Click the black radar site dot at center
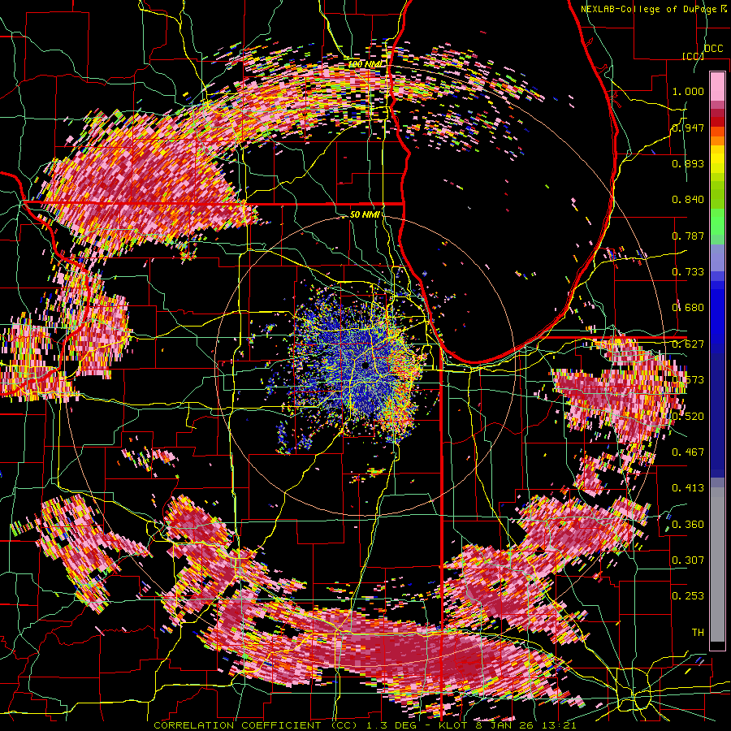Image resolution: width=731 pixels, height=731 pixels. pyautogui.click(x=365, y=365)
